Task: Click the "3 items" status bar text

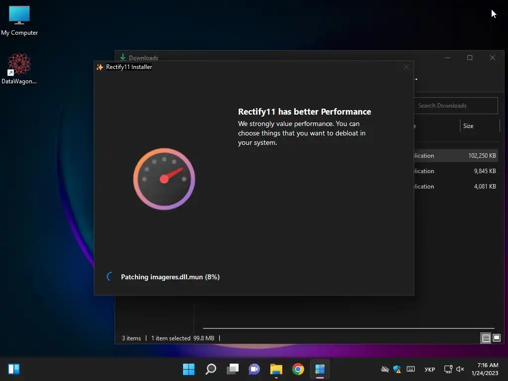Action: tap(131, 338)
